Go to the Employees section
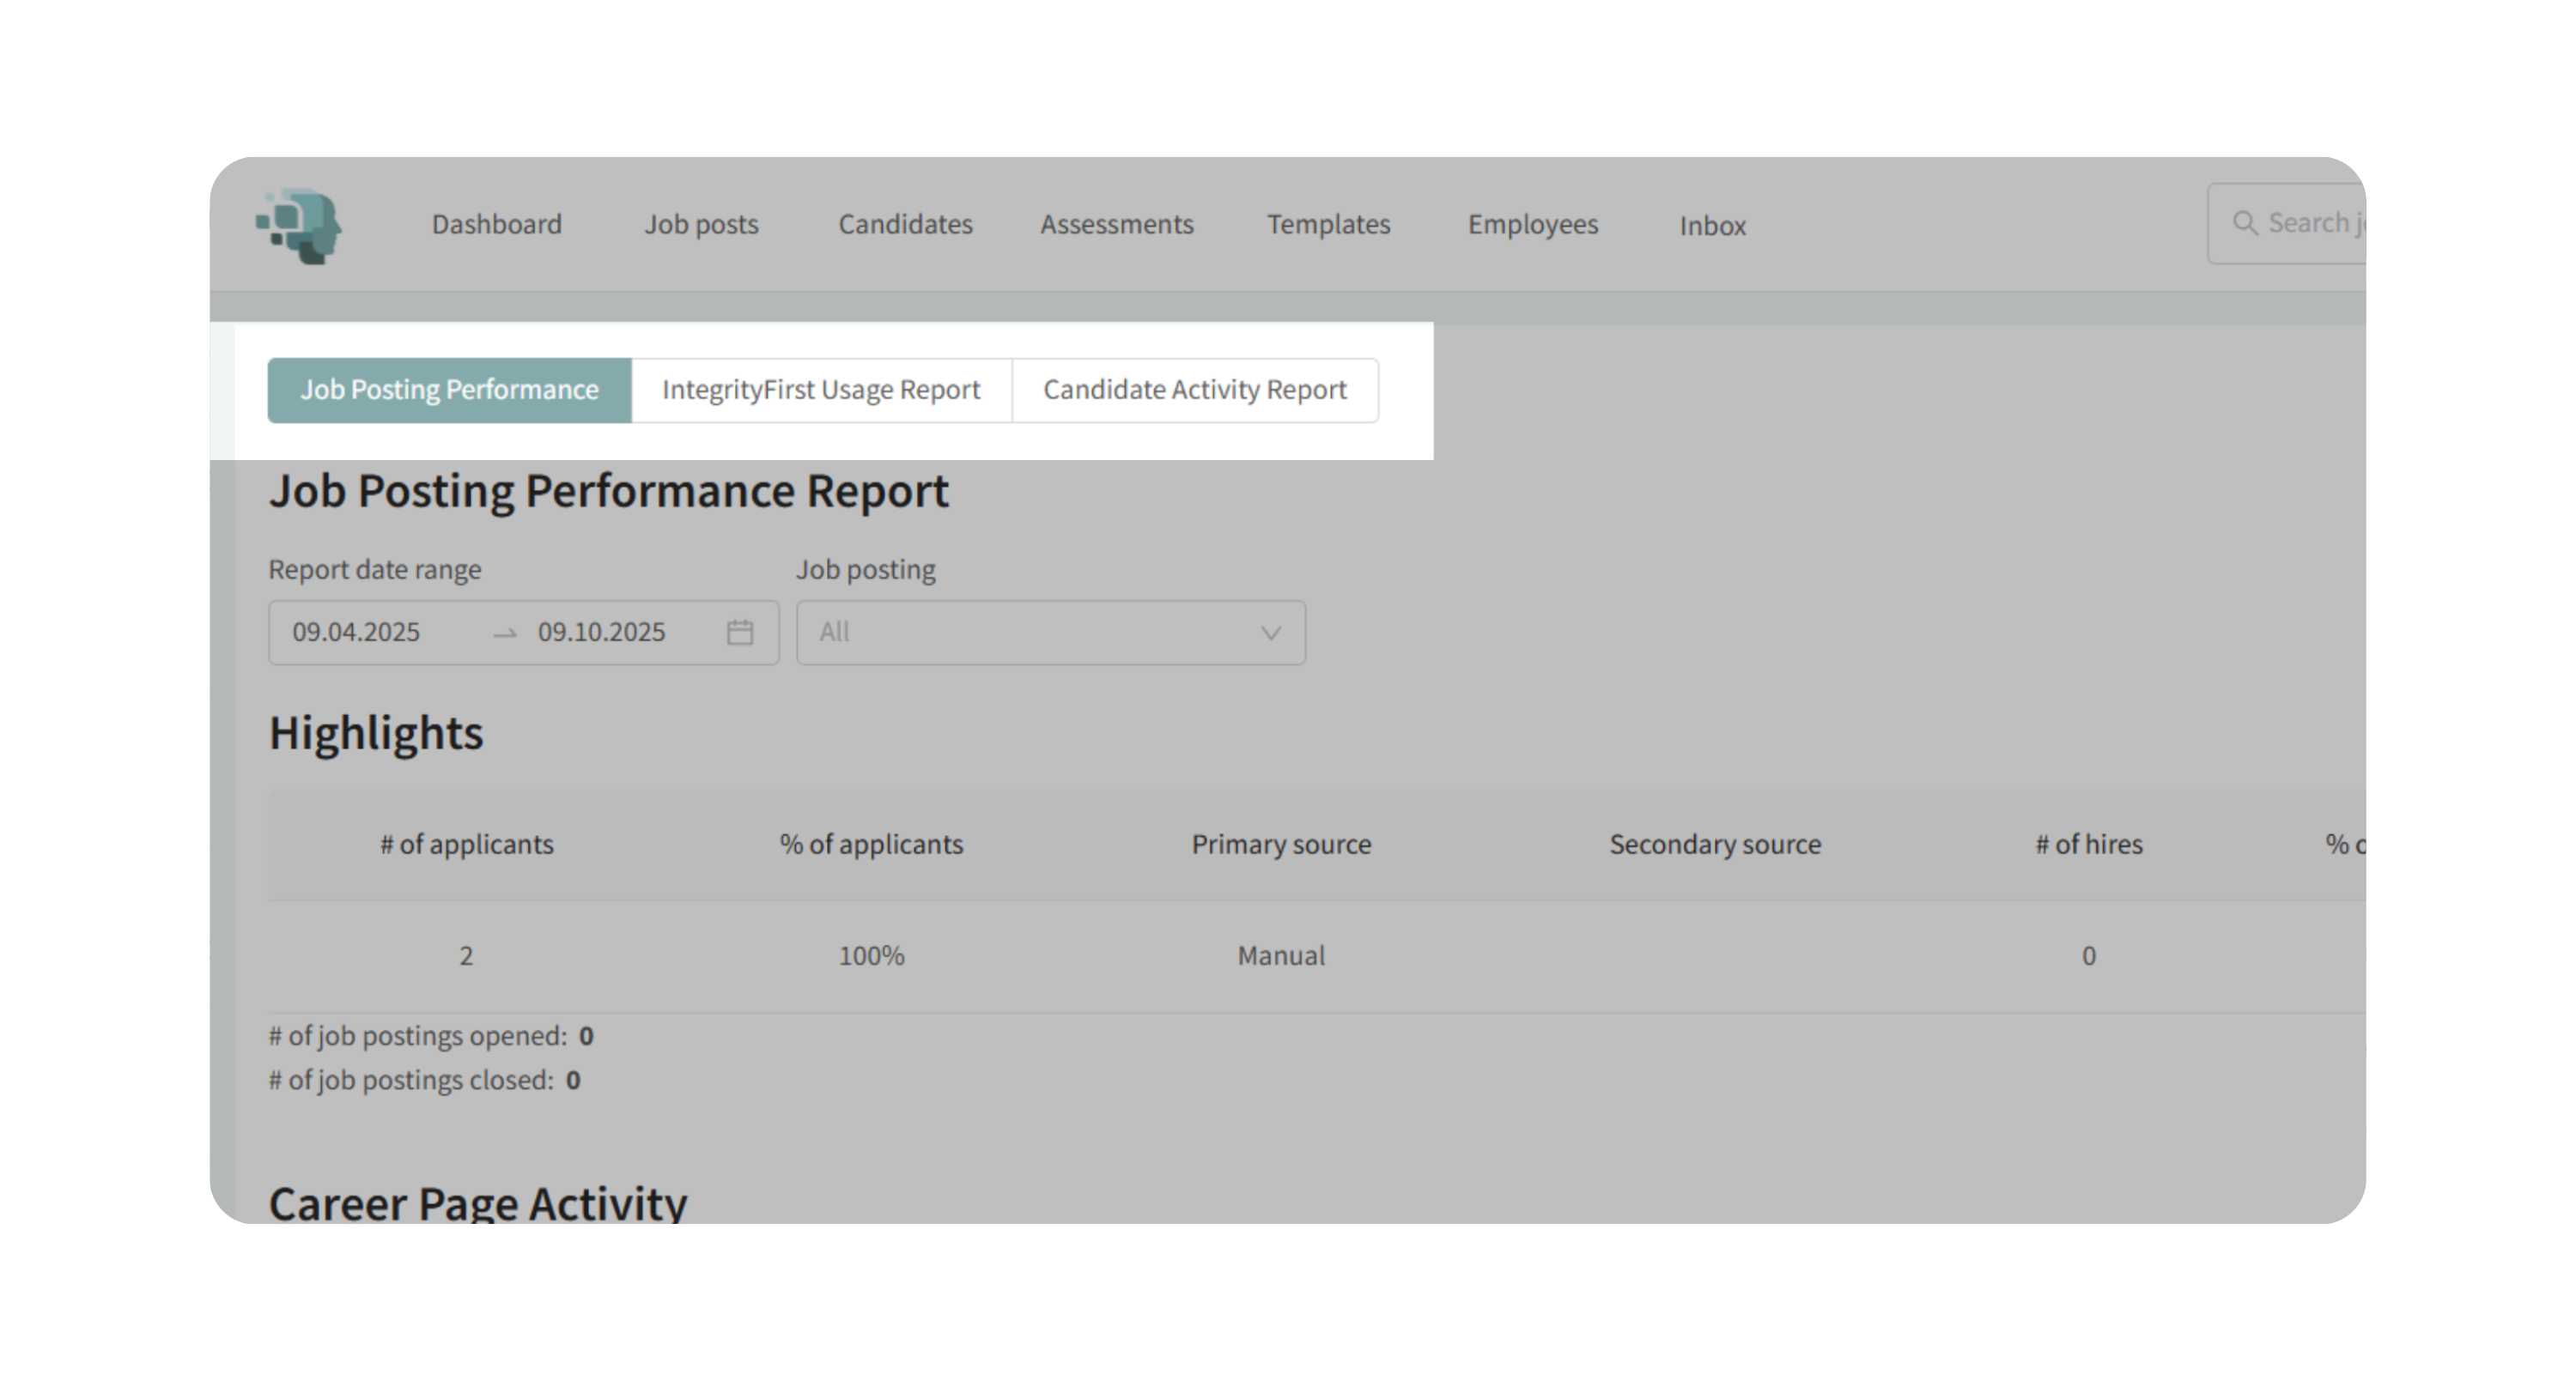The width and height of the screenshot is (2576, 1381). 1532,224
